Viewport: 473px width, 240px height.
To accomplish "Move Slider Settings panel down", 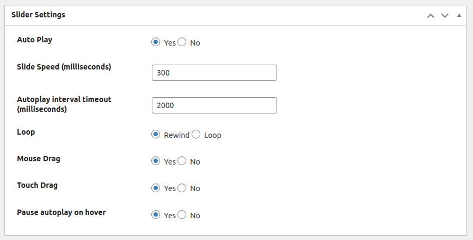I will [x=445, y=15].
